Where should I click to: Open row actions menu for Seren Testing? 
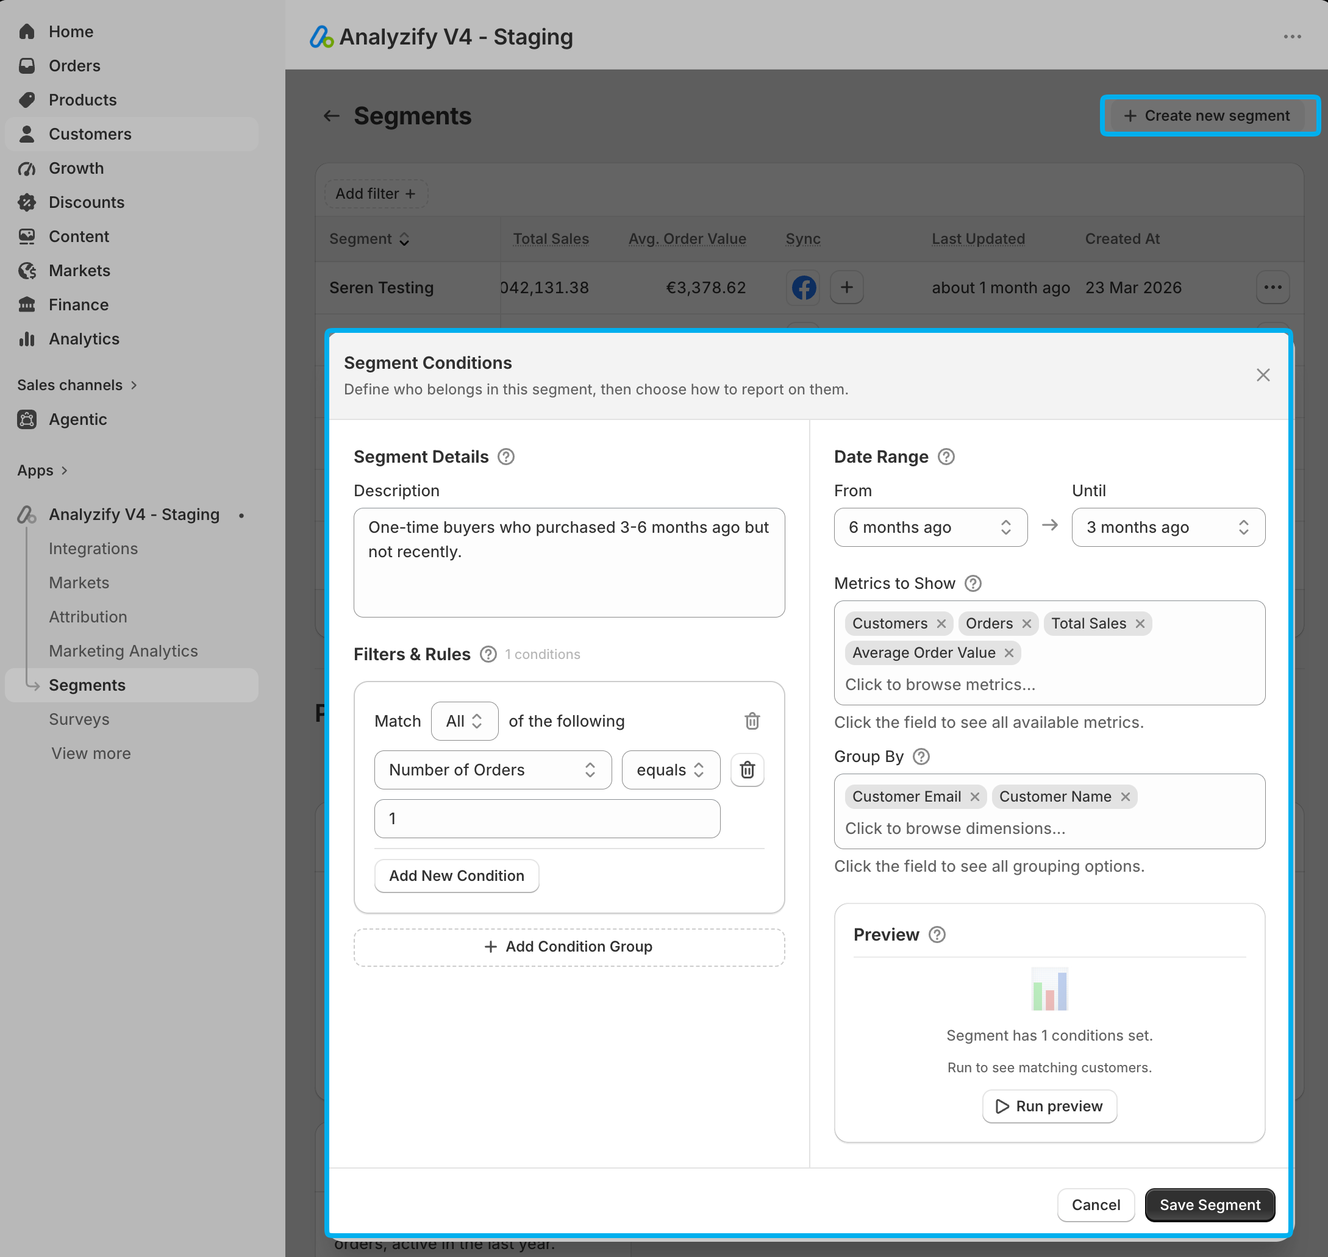click(1273, 288)
